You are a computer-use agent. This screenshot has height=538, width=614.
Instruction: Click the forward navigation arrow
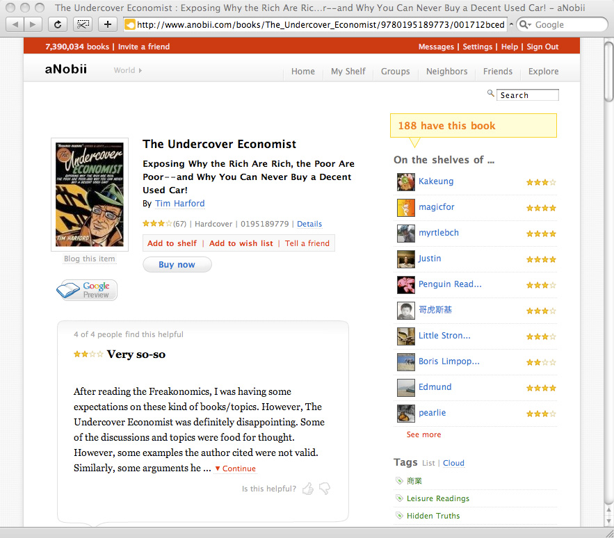pos(33,24)
